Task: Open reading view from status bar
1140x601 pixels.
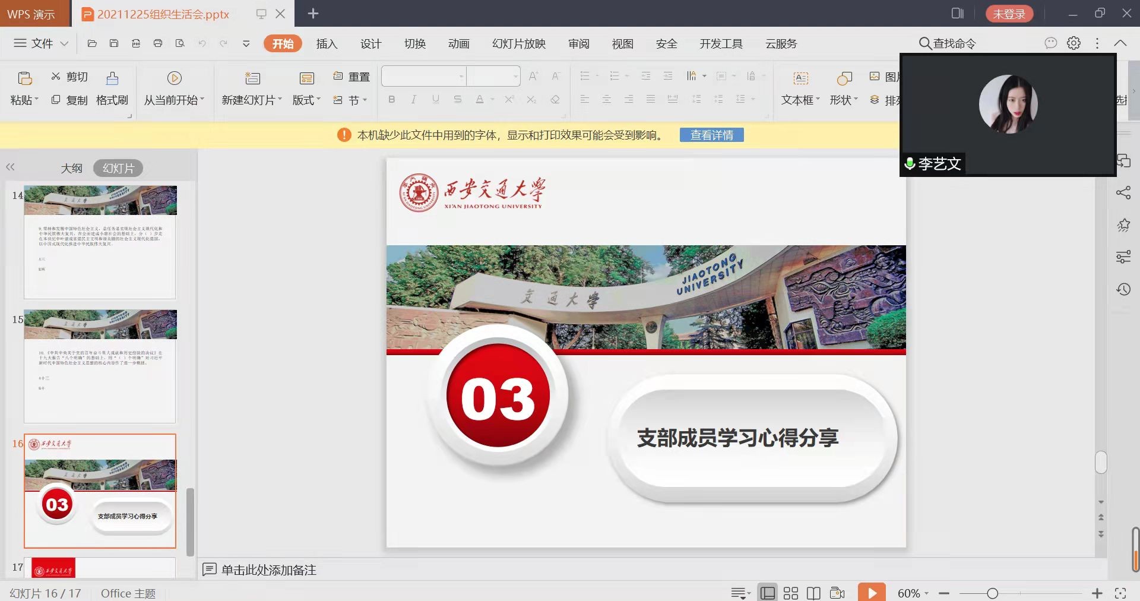Action: point(813,593)
